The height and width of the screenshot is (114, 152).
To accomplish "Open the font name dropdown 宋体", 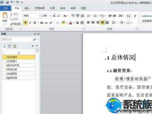I will 32,16.
